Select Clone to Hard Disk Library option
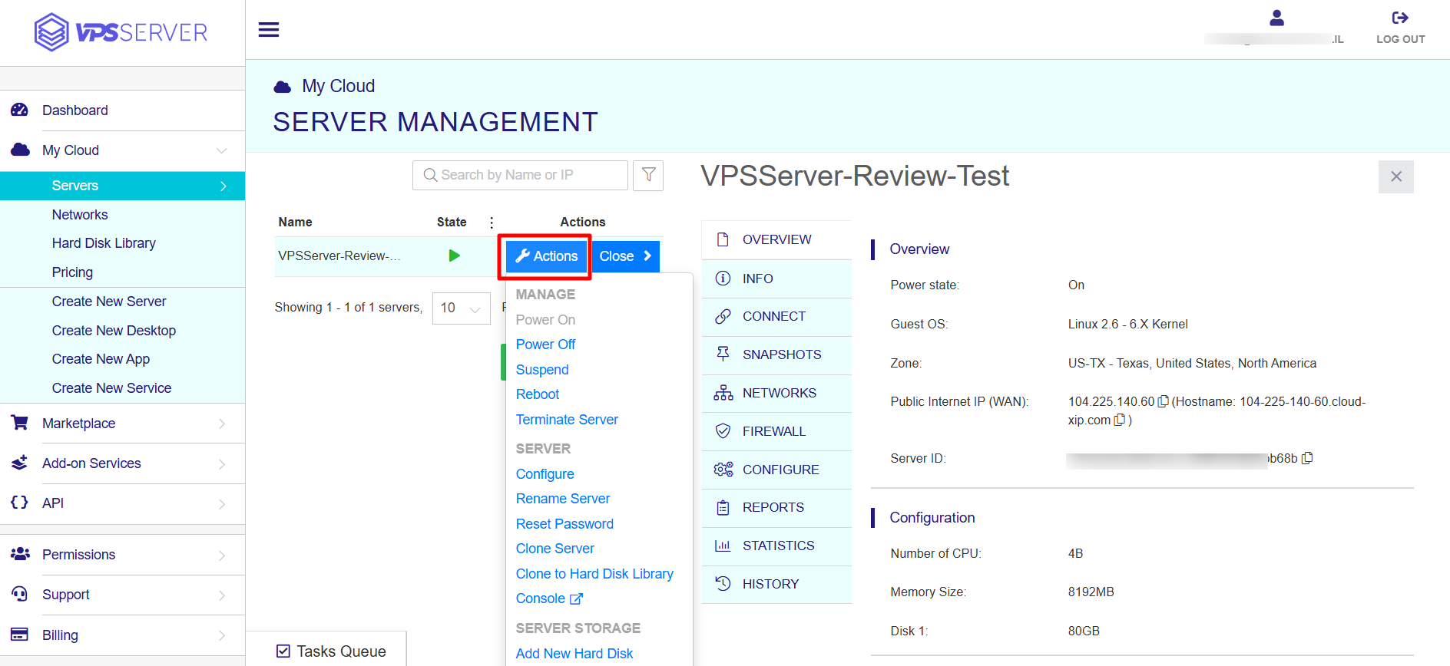Viewport: 1450px width, 666px height. tap(594, 574)
